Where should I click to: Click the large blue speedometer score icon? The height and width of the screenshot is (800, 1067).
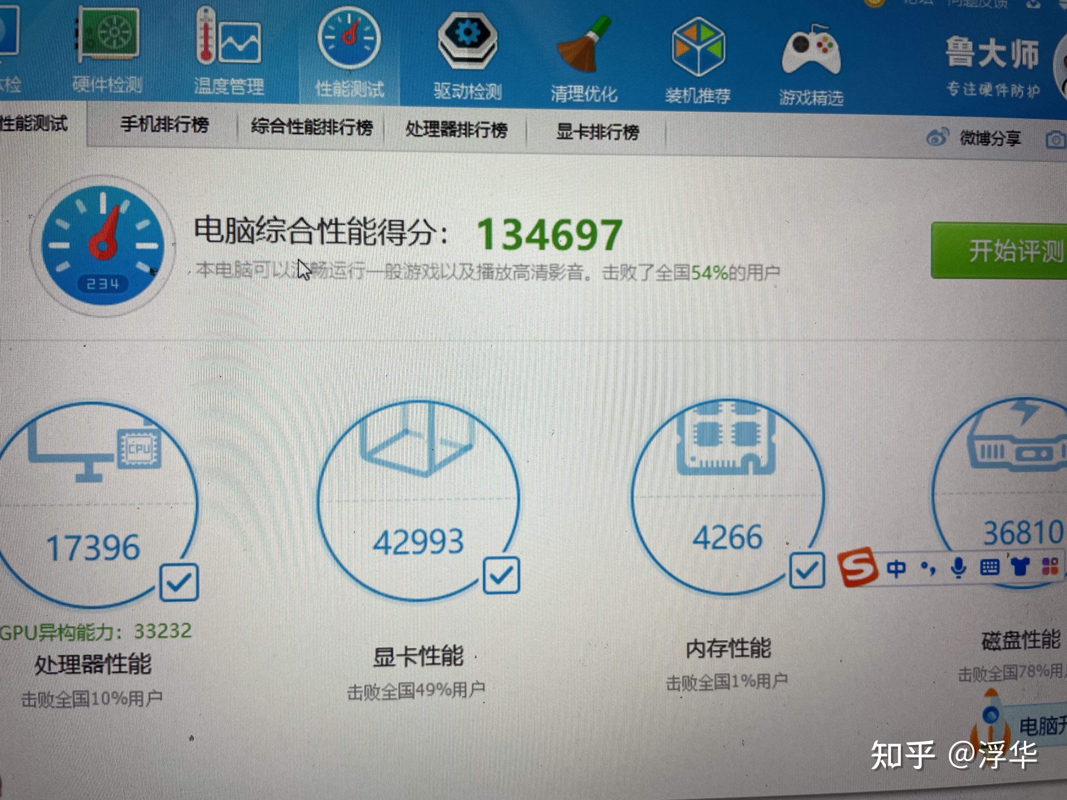(x=102, y=246)
